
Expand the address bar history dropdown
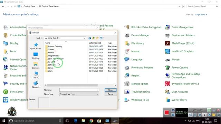(180, 7)
